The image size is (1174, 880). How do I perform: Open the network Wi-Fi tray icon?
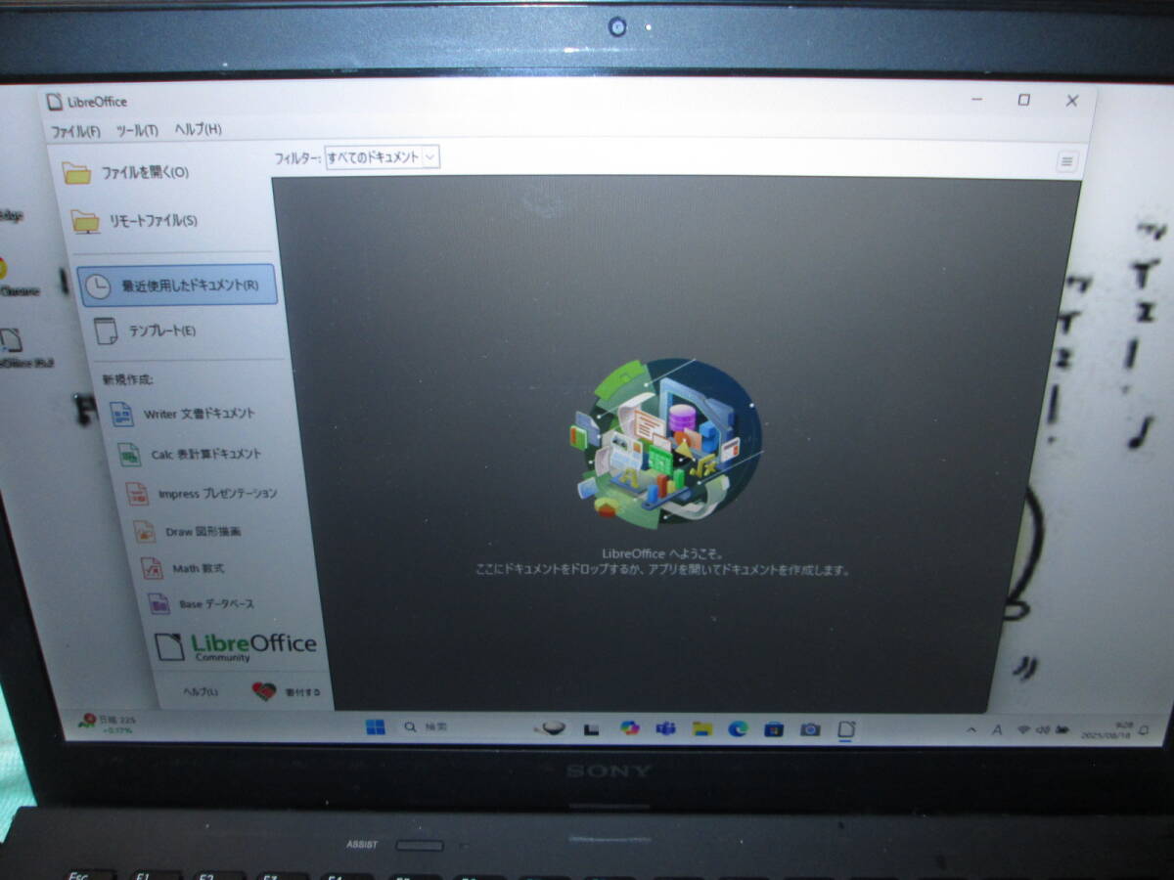[x=1024, y=729]
